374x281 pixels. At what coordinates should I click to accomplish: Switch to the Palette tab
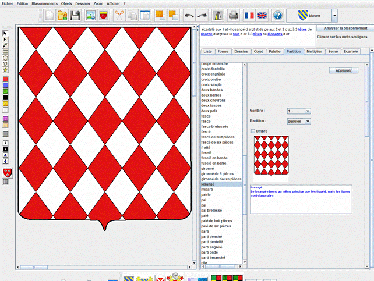[275, 51]
